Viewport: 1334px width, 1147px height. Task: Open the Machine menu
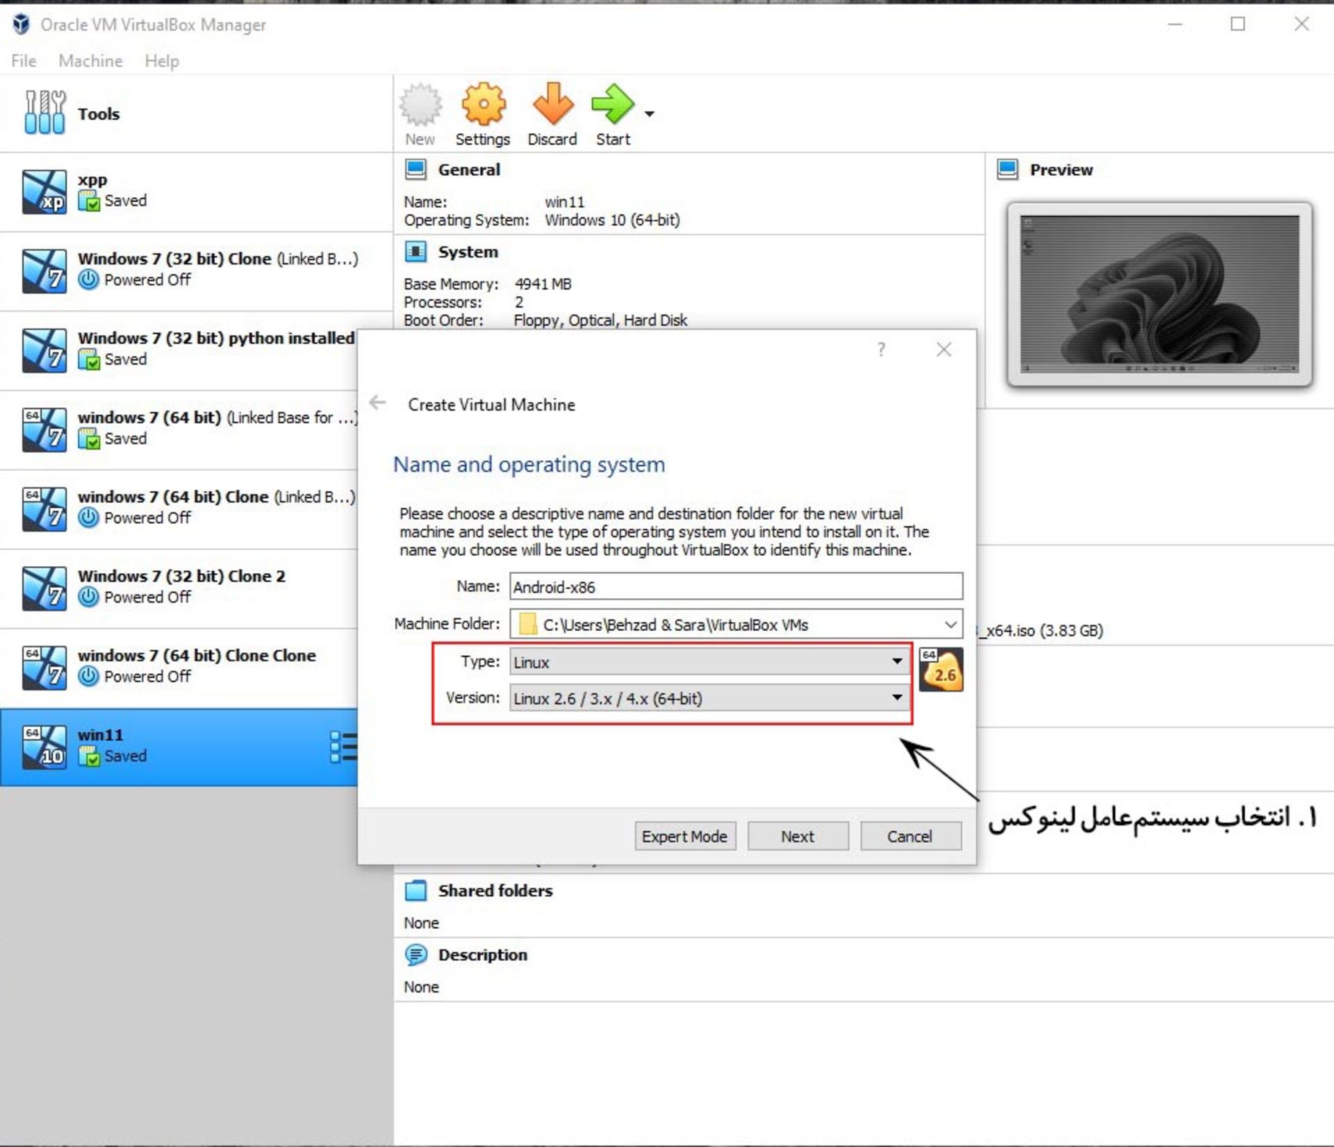pyautogui.click(x=91, y=61)
